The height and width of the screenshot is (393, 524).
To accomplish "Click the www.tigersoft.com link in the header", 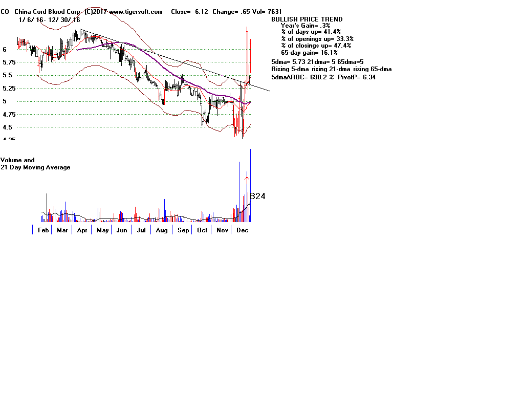I will click(x=136, y=12).
